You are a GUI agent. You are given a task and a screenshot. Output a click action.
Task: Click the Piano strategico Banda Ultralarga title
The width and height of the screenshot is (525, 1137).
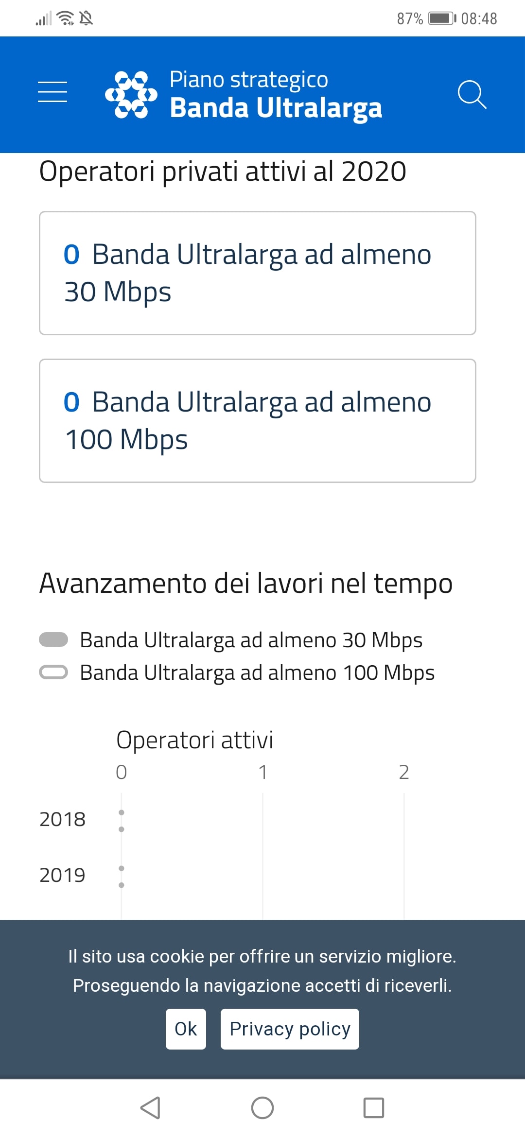click(x=276, y=95)
